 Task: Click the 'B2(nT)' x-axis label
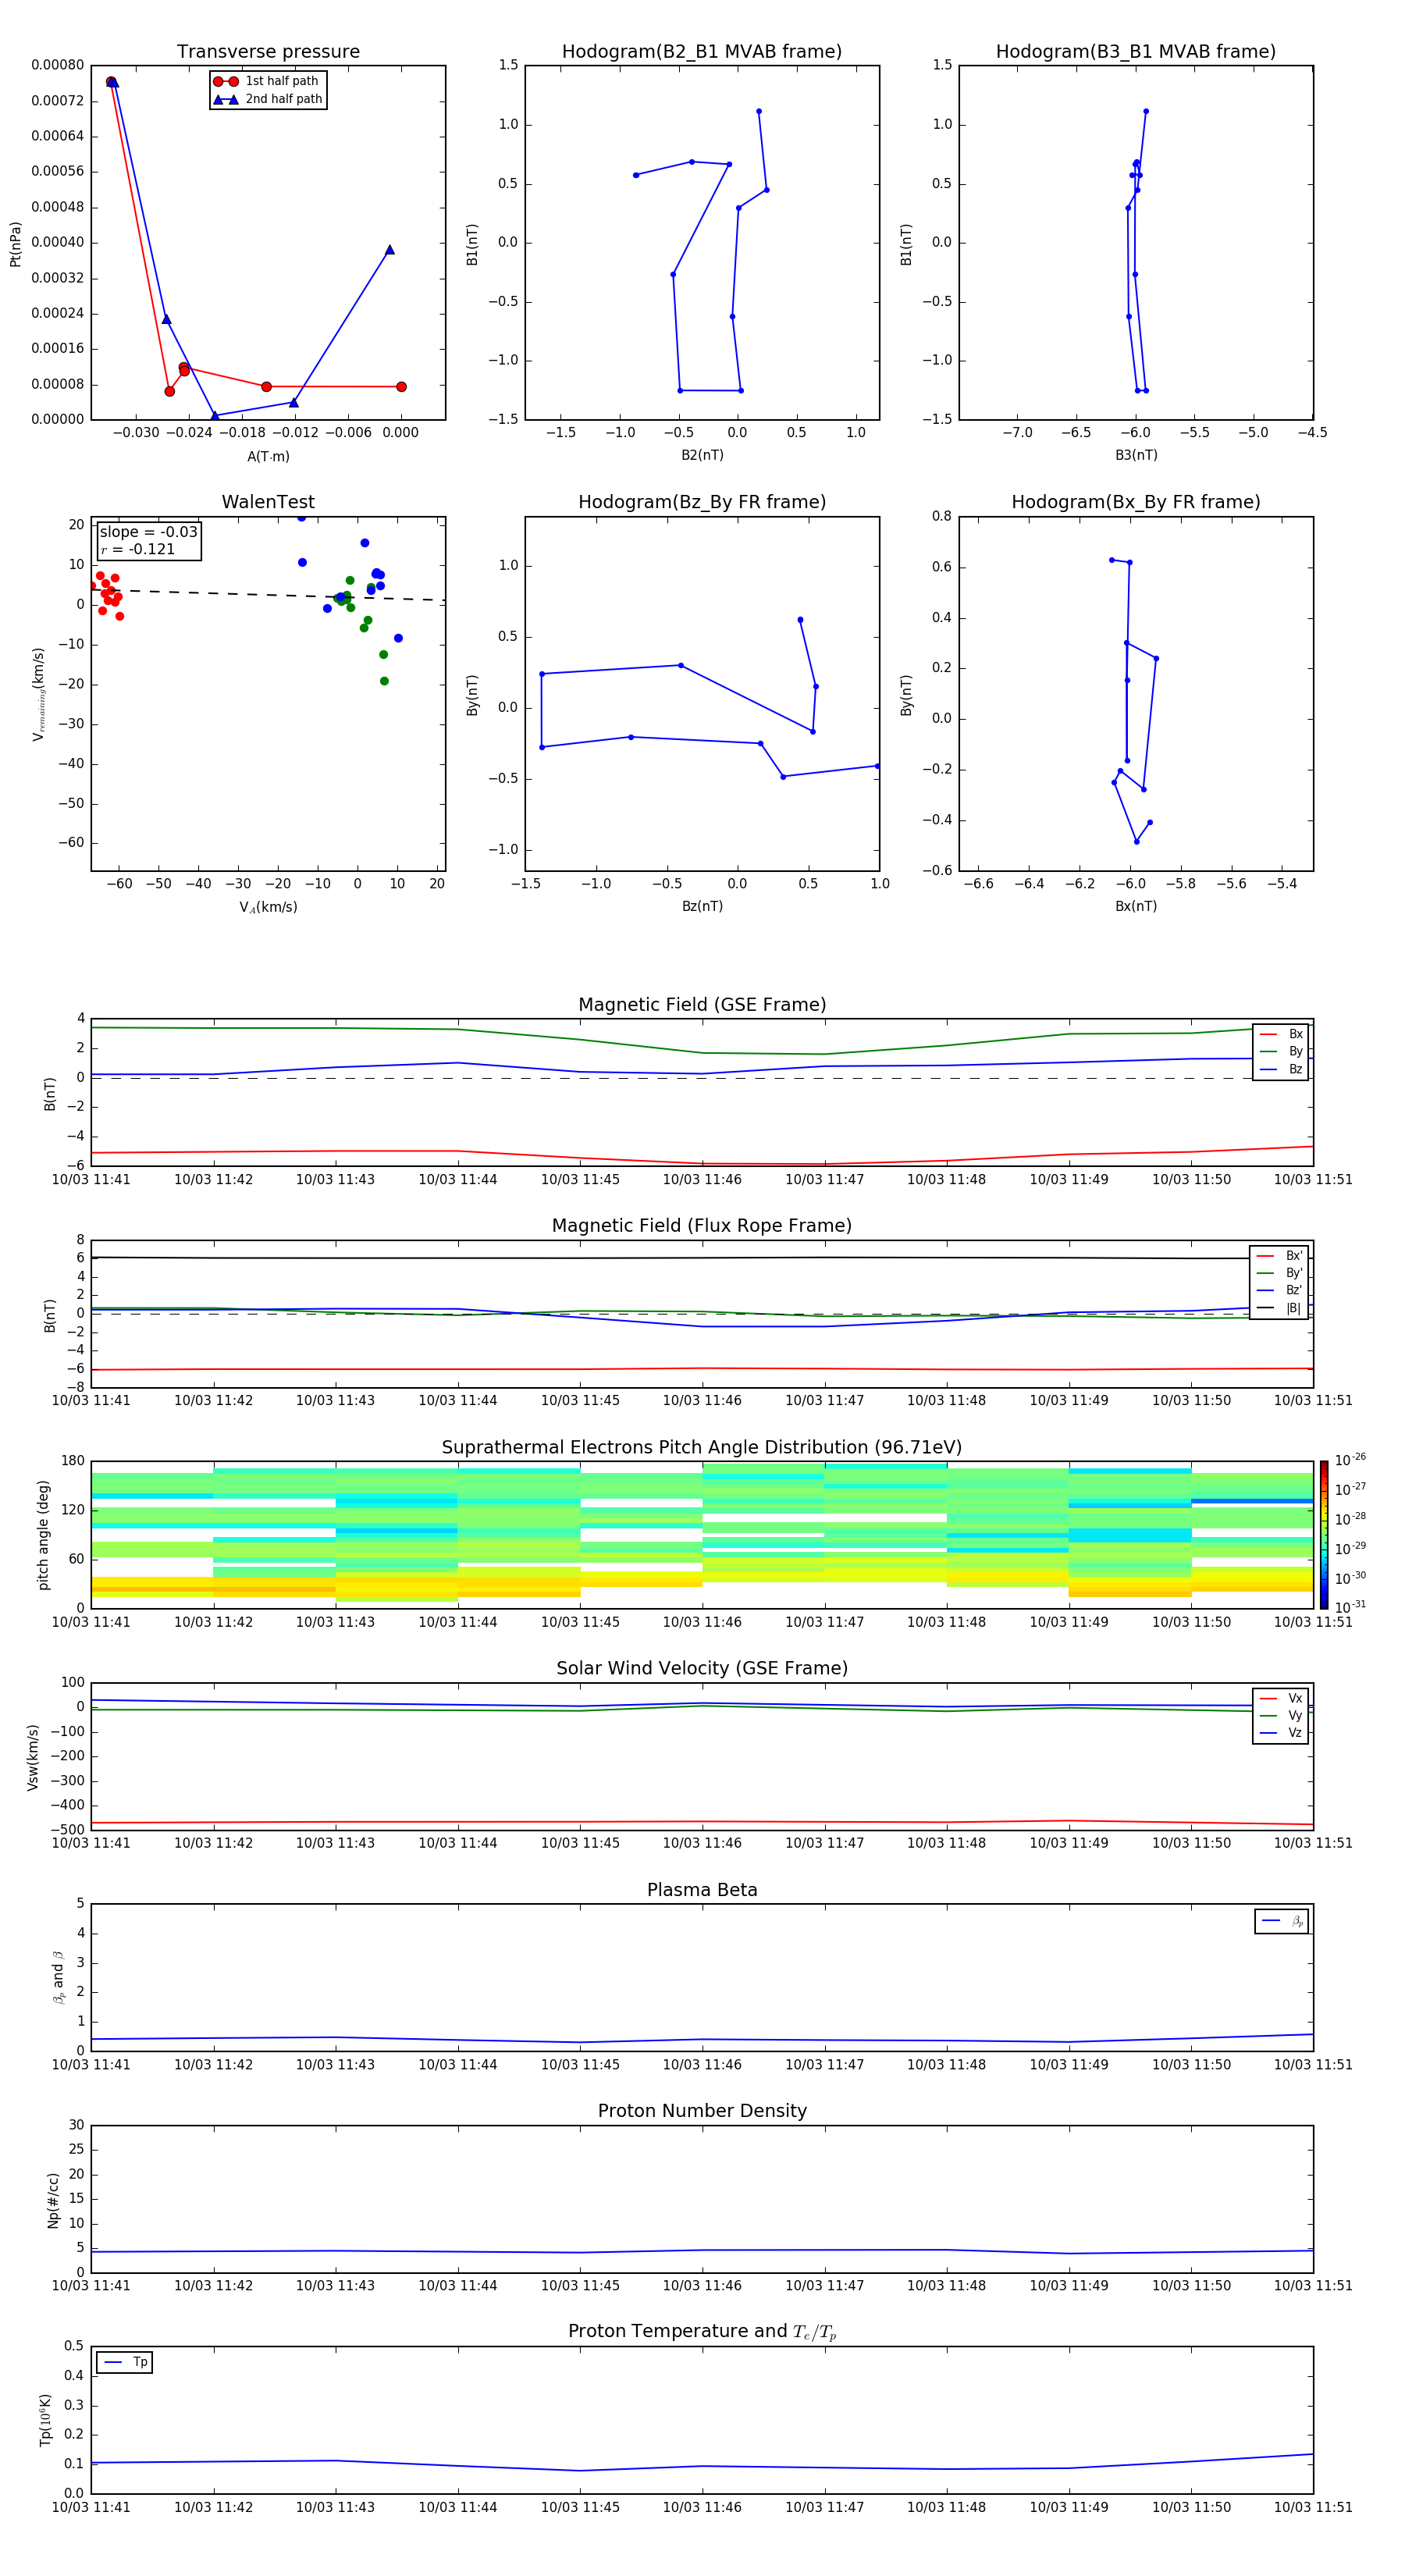[x=702, y=455]
